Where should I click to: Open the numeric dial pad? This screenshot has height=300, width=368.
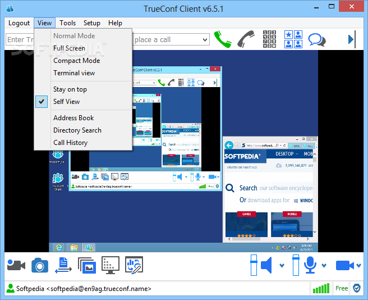click(x=269, y=39)
